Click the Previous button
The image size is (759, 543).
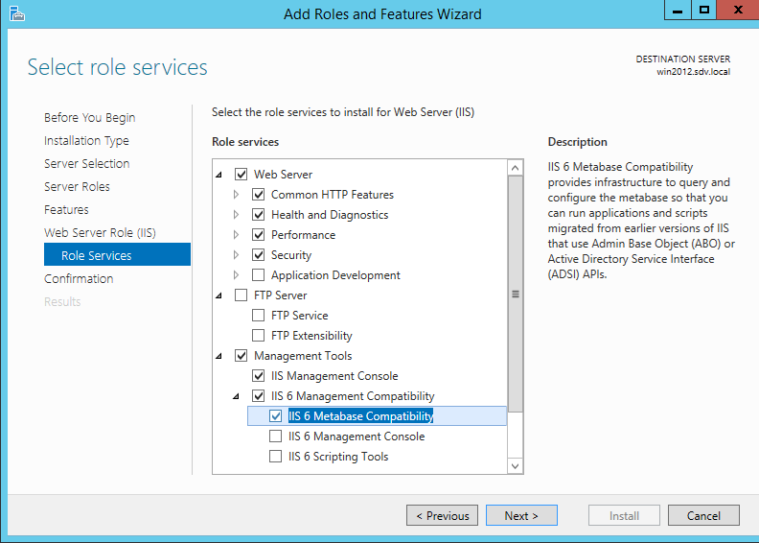click(x=441, y=516)
